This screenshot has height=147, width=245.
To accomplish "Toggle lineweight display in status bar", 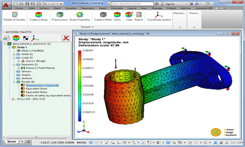I will click(x=159, y=142).
